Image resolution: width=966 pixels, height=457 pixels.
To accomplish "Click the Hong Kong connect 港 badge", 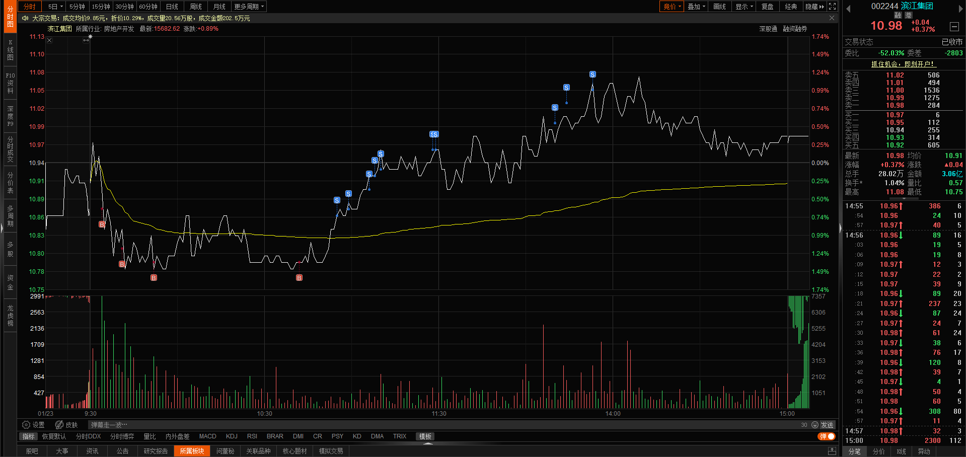I will click(909, 15).
